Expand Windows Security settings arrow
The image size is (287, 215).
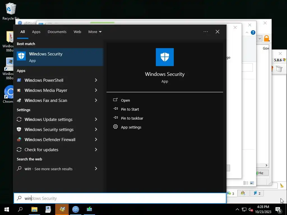coord(96,129)
